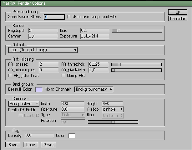This screenshot has height=150, width=192.
Task: Click the AA_pixelwidth value field
Action: 99,70
